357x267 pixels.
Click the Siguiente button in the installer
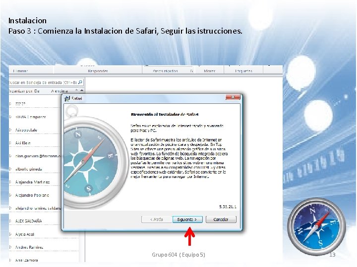[x=187, y=220]
